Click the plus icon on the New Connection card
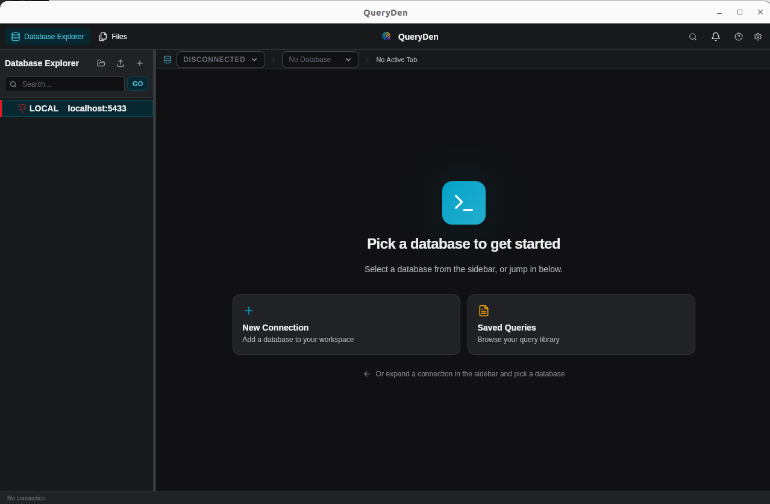 249,311
